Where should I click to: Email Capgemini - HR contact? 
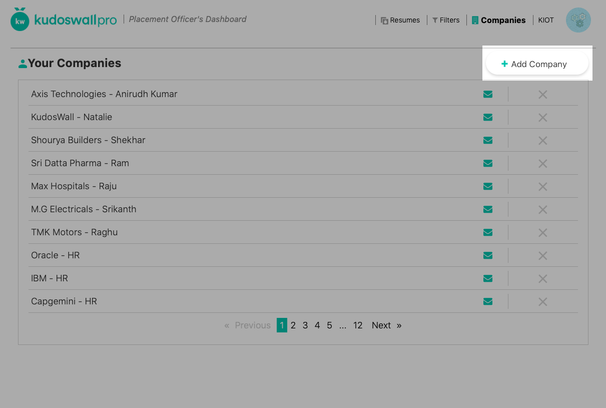coord(488,301)
